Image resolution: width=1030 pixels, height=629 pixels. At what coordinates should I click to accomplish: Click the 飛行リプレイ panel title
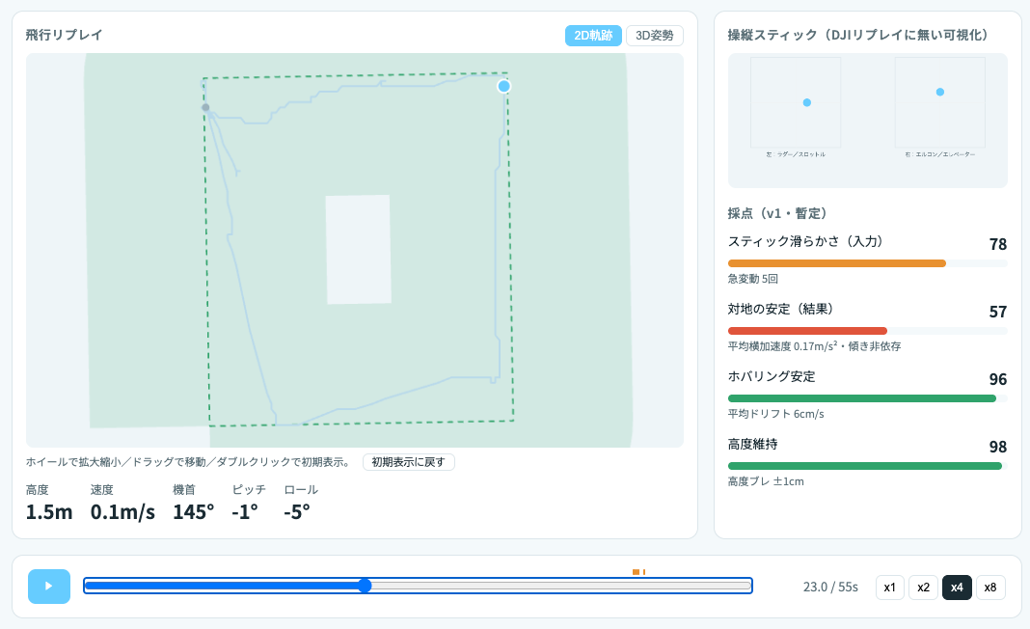click(x=65, y=35)
